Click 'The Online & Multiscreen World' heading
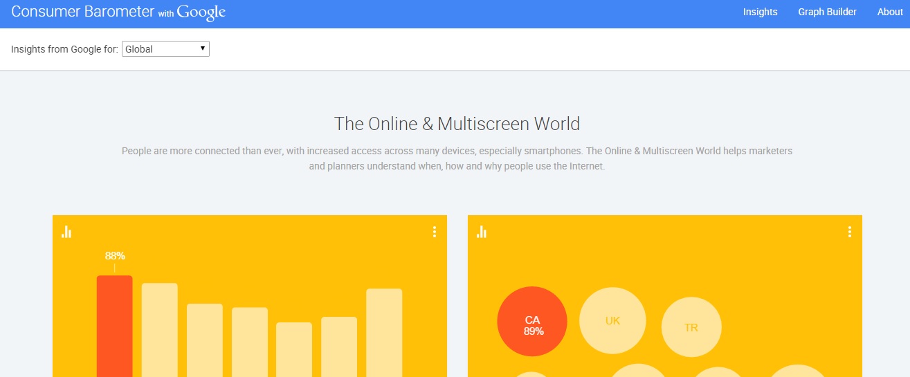The image size is (910, 377). tap(457, 124)
